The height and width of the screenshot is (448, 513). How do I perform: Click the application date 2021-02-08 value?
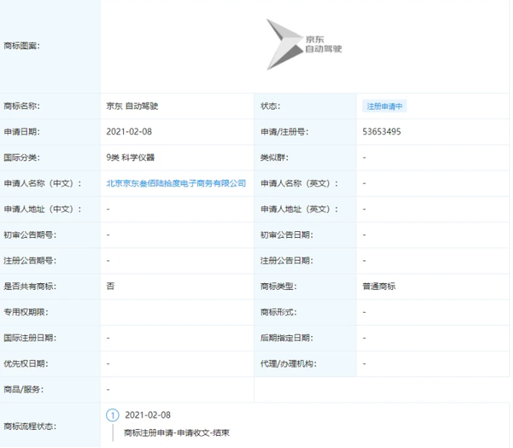129,132
